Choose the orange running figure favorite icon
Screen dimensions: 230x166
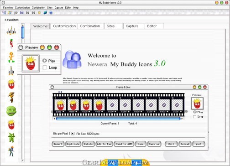(11, 57)
